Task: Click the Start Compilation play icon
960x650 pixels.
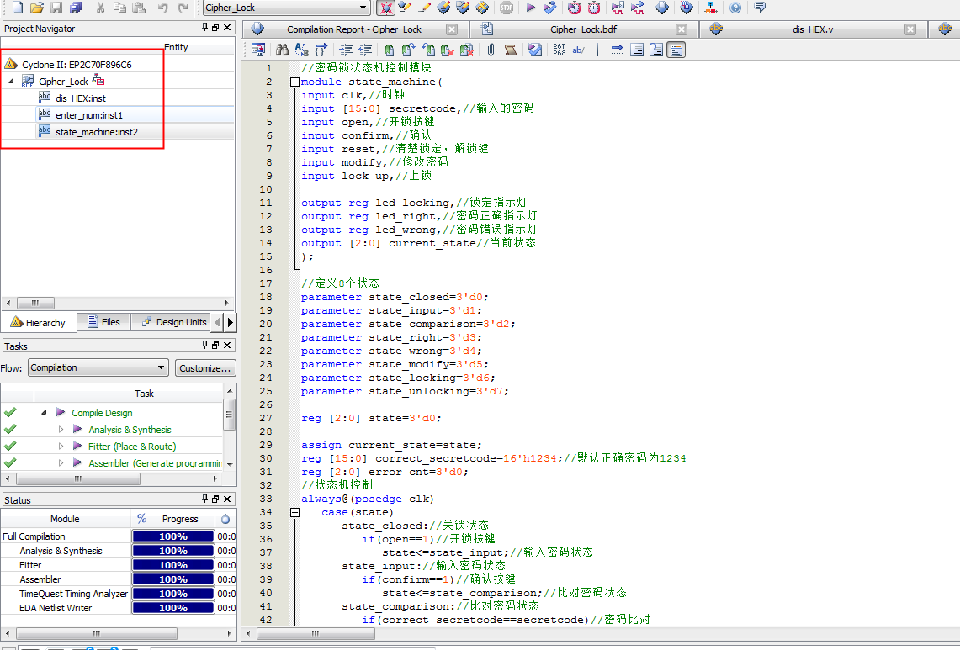Action: (x=530, y=8)
